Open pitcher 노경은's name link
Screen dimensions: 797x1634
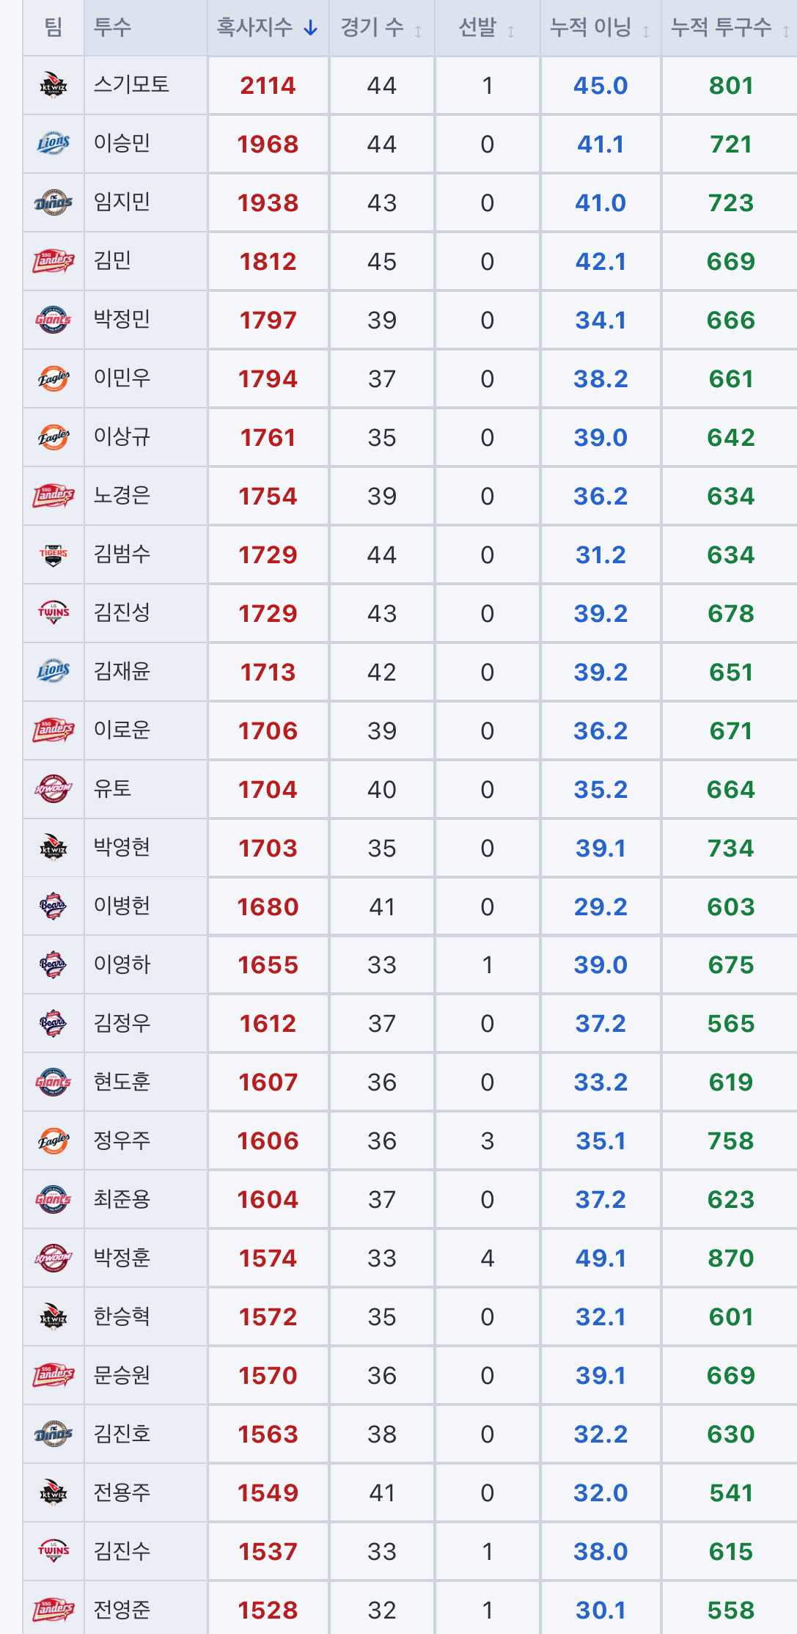pyautogui.click(x=122, y=495)
